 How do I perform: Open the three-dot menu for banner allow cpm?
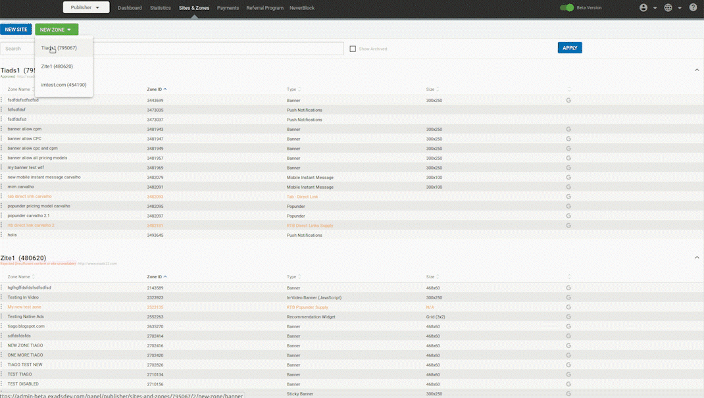[2, 130]
